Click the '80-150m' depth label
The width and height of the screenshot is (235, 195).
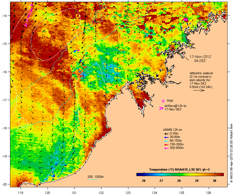click(x=176, y=141)
